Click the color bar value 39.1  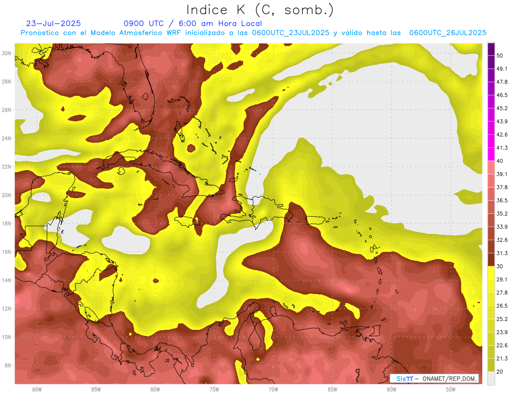(x=502, y=174)
